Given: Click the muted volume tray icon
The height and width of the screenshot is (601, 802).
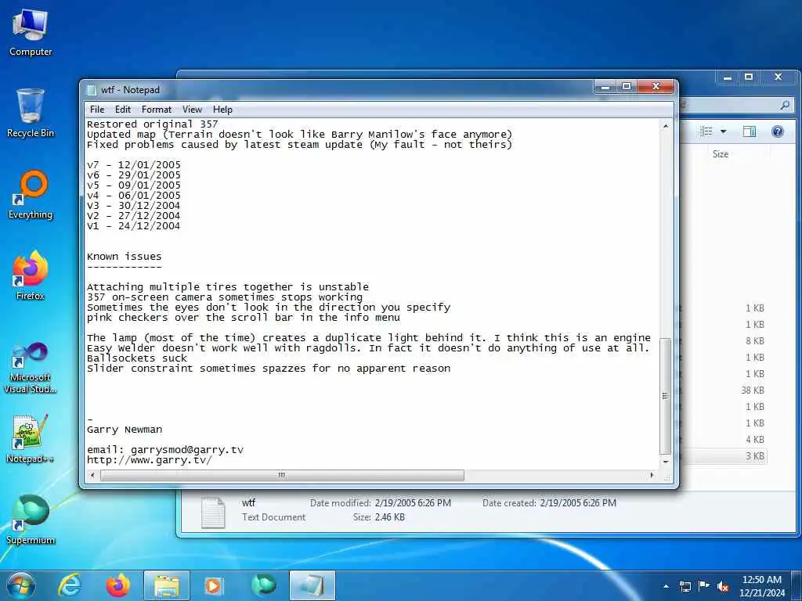Looking at the screenshot, I should (x=723, y=586).
